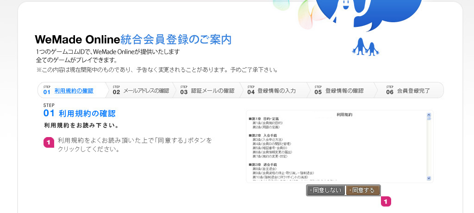Click the 1つのゲームコムID description line

point(108,51)
